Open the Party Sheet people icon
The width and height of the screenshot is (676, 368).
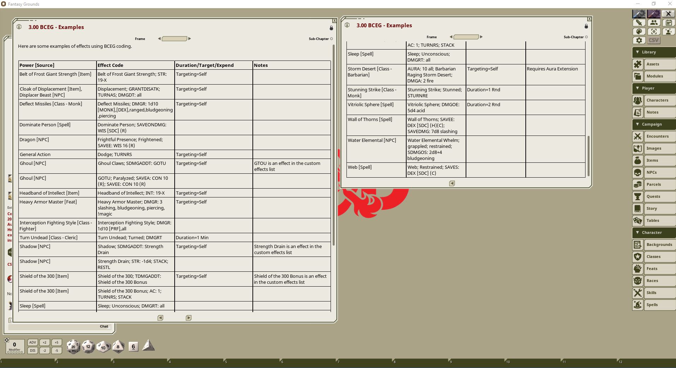(x=654, y=23)
